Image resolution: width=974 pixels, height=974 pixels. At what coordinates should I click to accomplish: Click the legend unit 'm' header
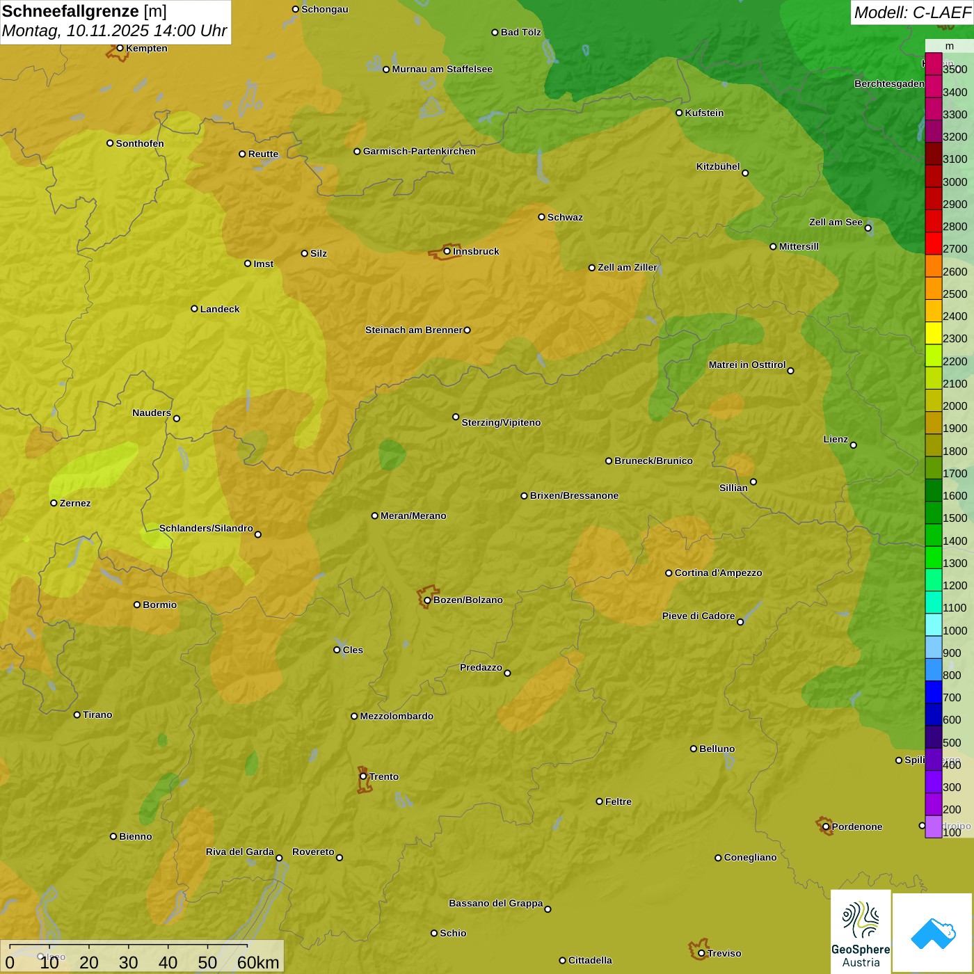(x=950, y=46)
